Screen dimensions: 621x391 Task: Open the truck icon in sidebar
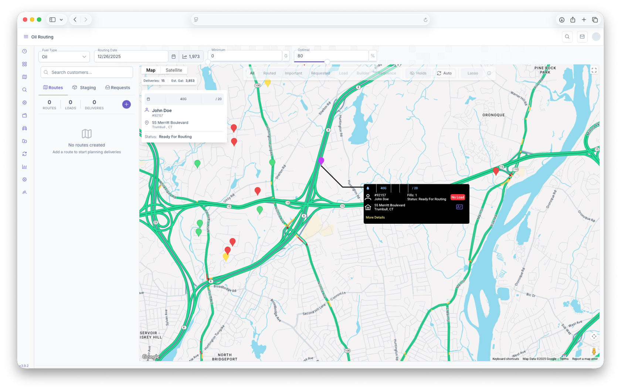click(24, 128)
